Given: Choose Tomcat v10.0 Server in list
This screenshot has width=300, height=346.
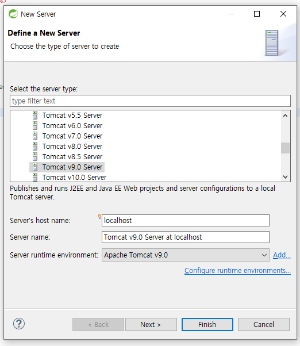Looking at the screenshot, I should coord(74,178).
